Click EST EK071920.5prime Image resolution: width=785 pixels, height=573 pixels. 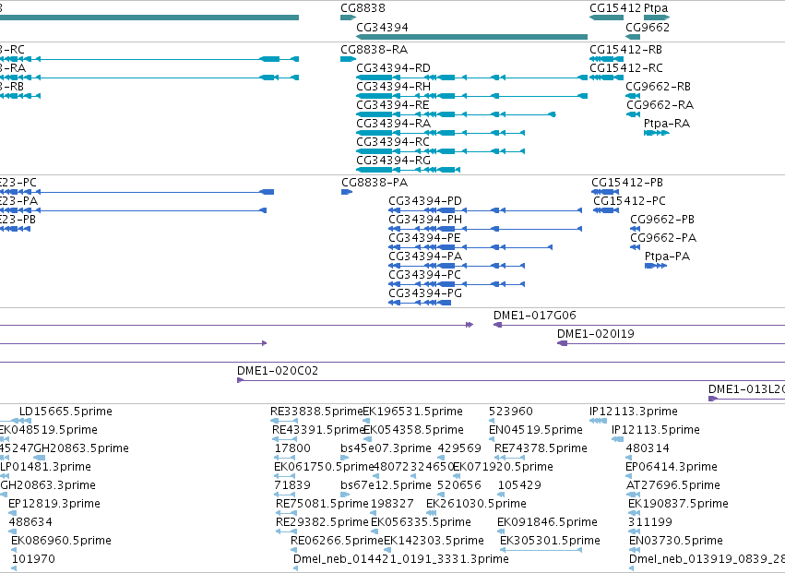click(503, 467)
